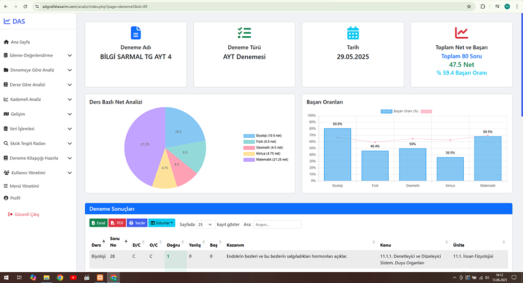
Task: Click the Ara search input field
Action: (x=277, y=224)
